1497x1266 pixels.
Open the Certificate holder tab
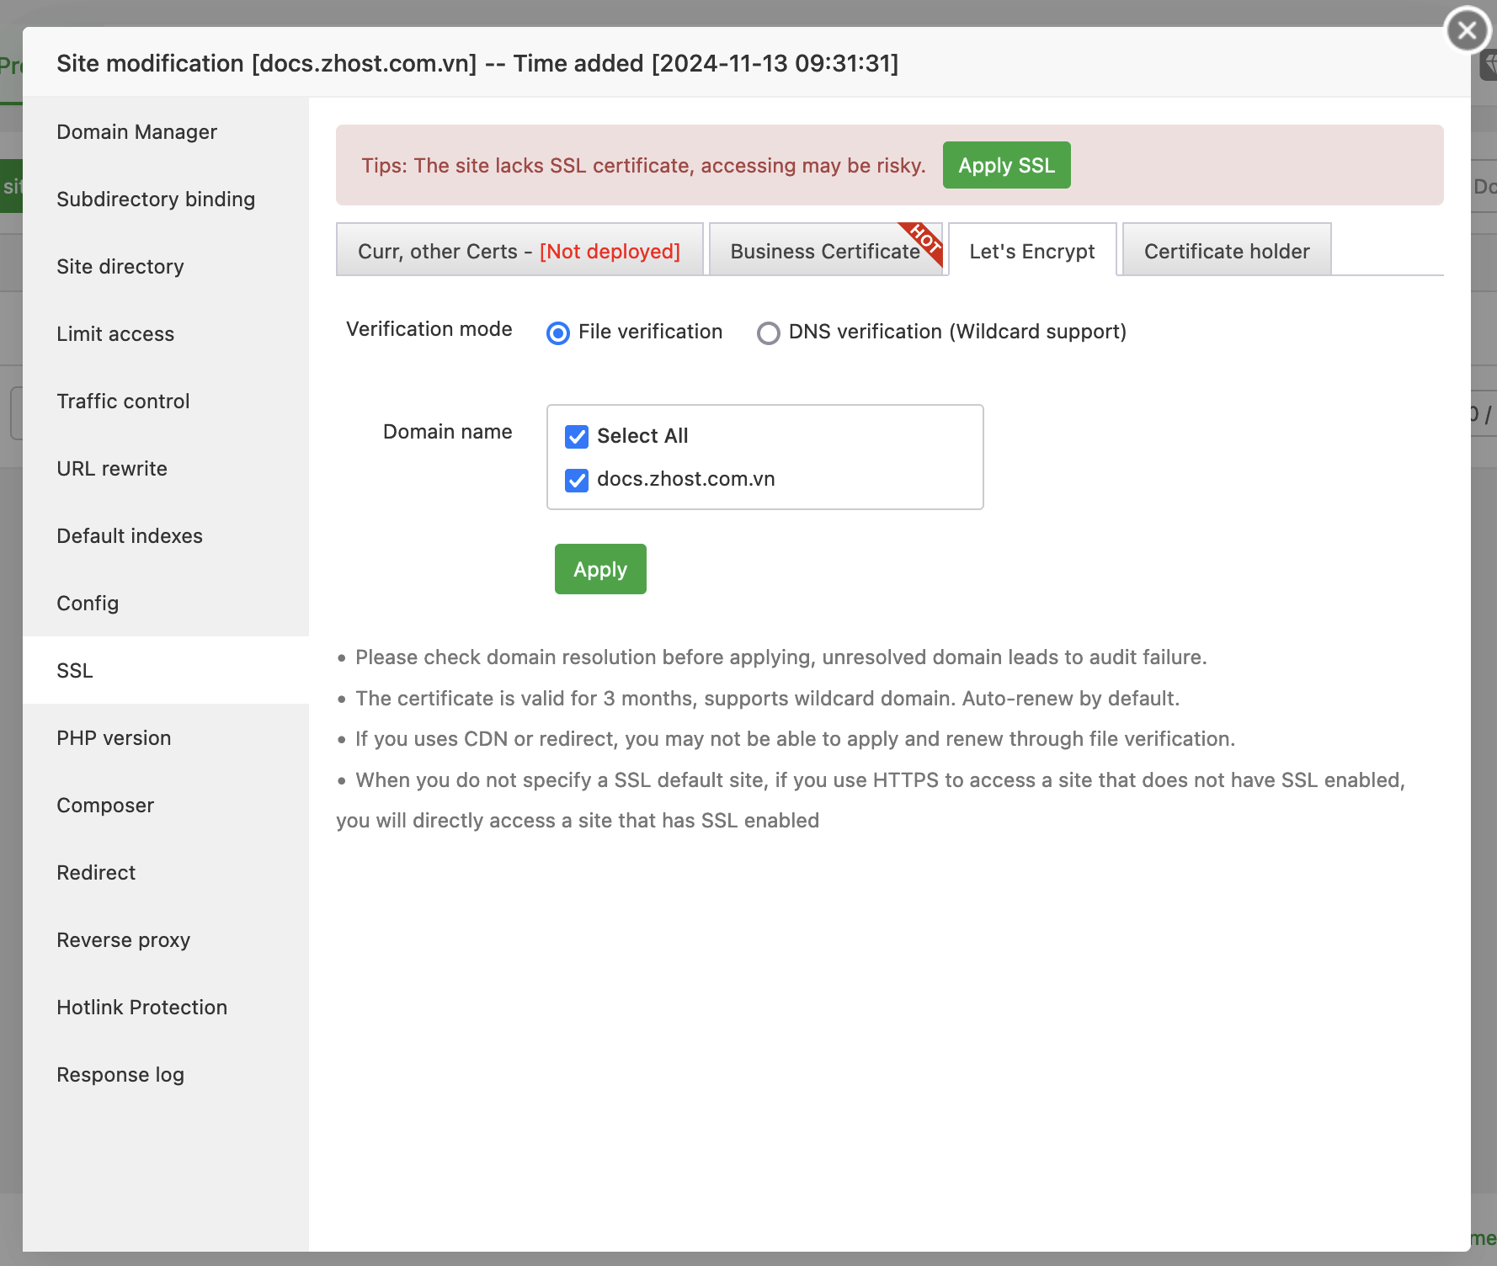tap(1226, 250)
